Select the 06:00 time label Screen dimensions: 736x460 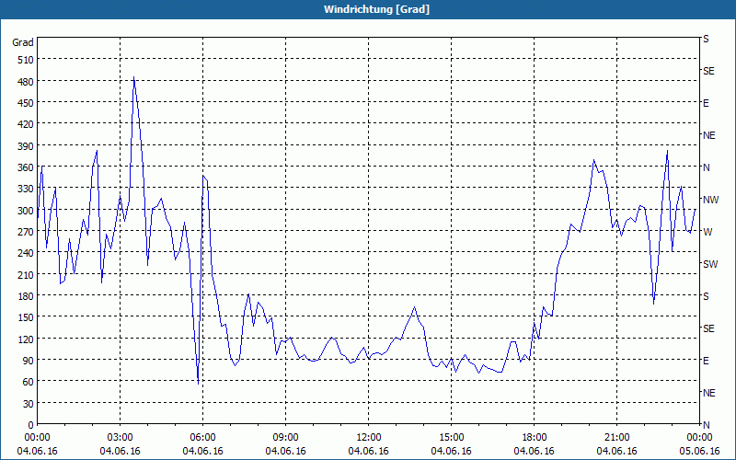202,438
